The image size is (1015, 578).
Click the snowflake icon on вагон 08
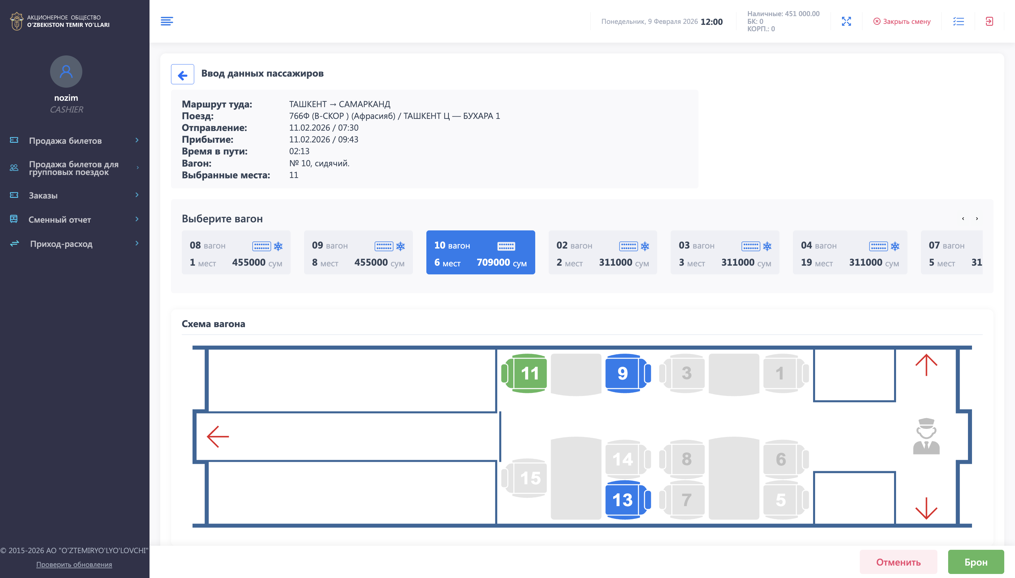coord(279,246)
